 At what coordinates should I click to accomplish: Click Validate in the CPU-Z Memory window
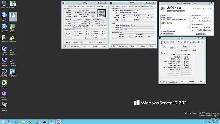192,81
